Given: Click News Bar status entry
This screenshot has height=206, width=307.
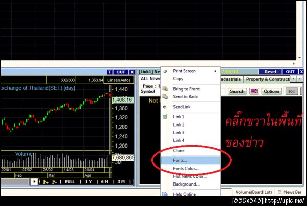Looking at the screenshot, I should click(290, 192).
